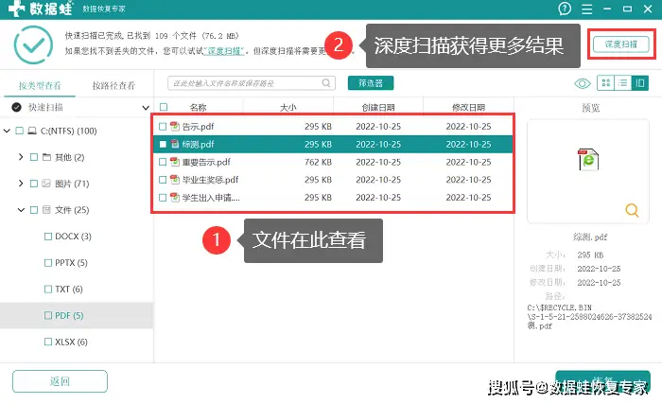This screenshot has width=662, height=404.
Task: Select the DOCX (3) tree item label
Action: (x=73, y=237)
